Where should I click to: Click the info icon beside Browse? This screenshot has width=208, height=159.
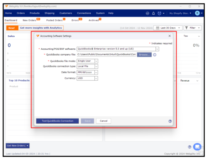pyautogui.click(x=155, y=54)
